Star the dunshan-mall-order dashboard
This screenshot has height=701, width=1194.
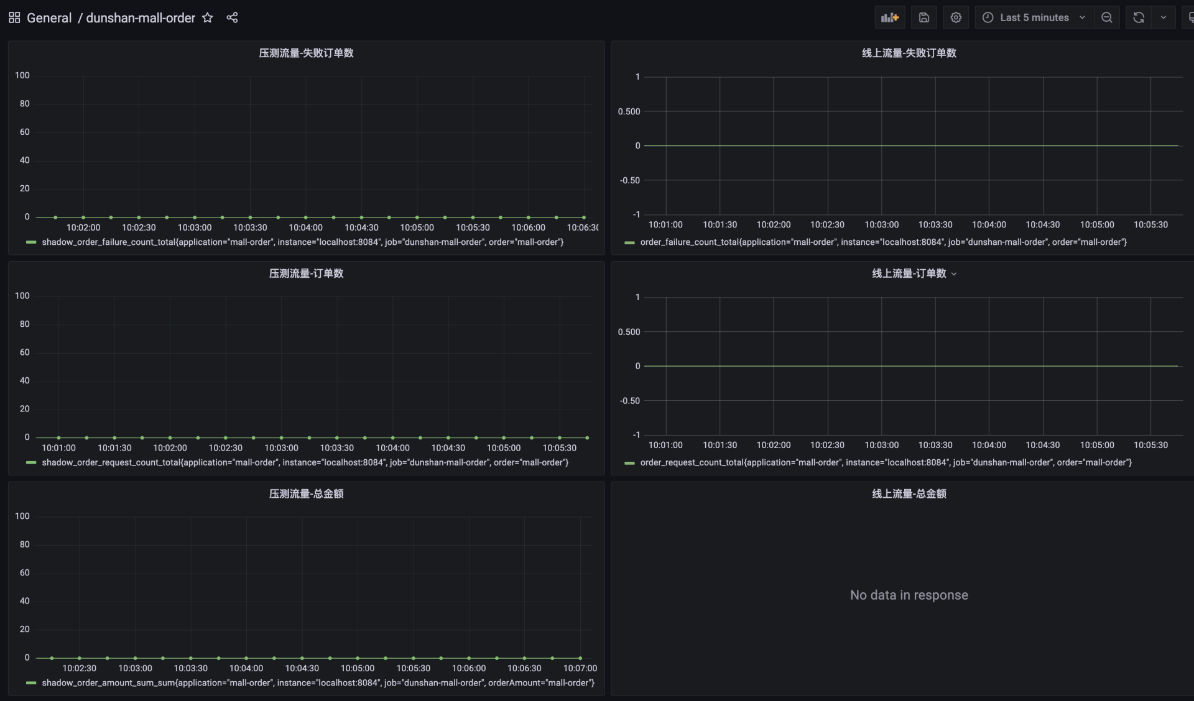(x=208, y=17)
